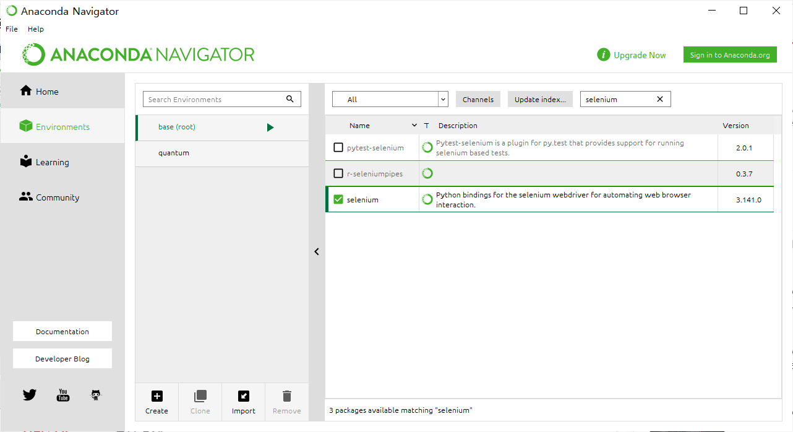Click Sign in to Anaconda.org button
This screenshot has width=793, height=432.
730,55
